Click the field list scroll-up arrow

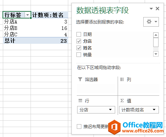156,35
